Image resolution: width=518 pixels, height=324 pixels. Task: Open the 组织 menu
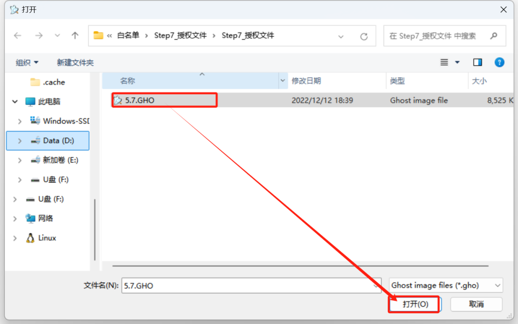(x=27, y=62)
